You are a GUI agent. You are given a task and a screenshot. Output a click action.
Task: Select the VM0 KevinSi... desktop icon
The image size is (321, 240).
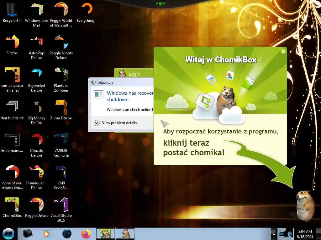pos(61,177)
